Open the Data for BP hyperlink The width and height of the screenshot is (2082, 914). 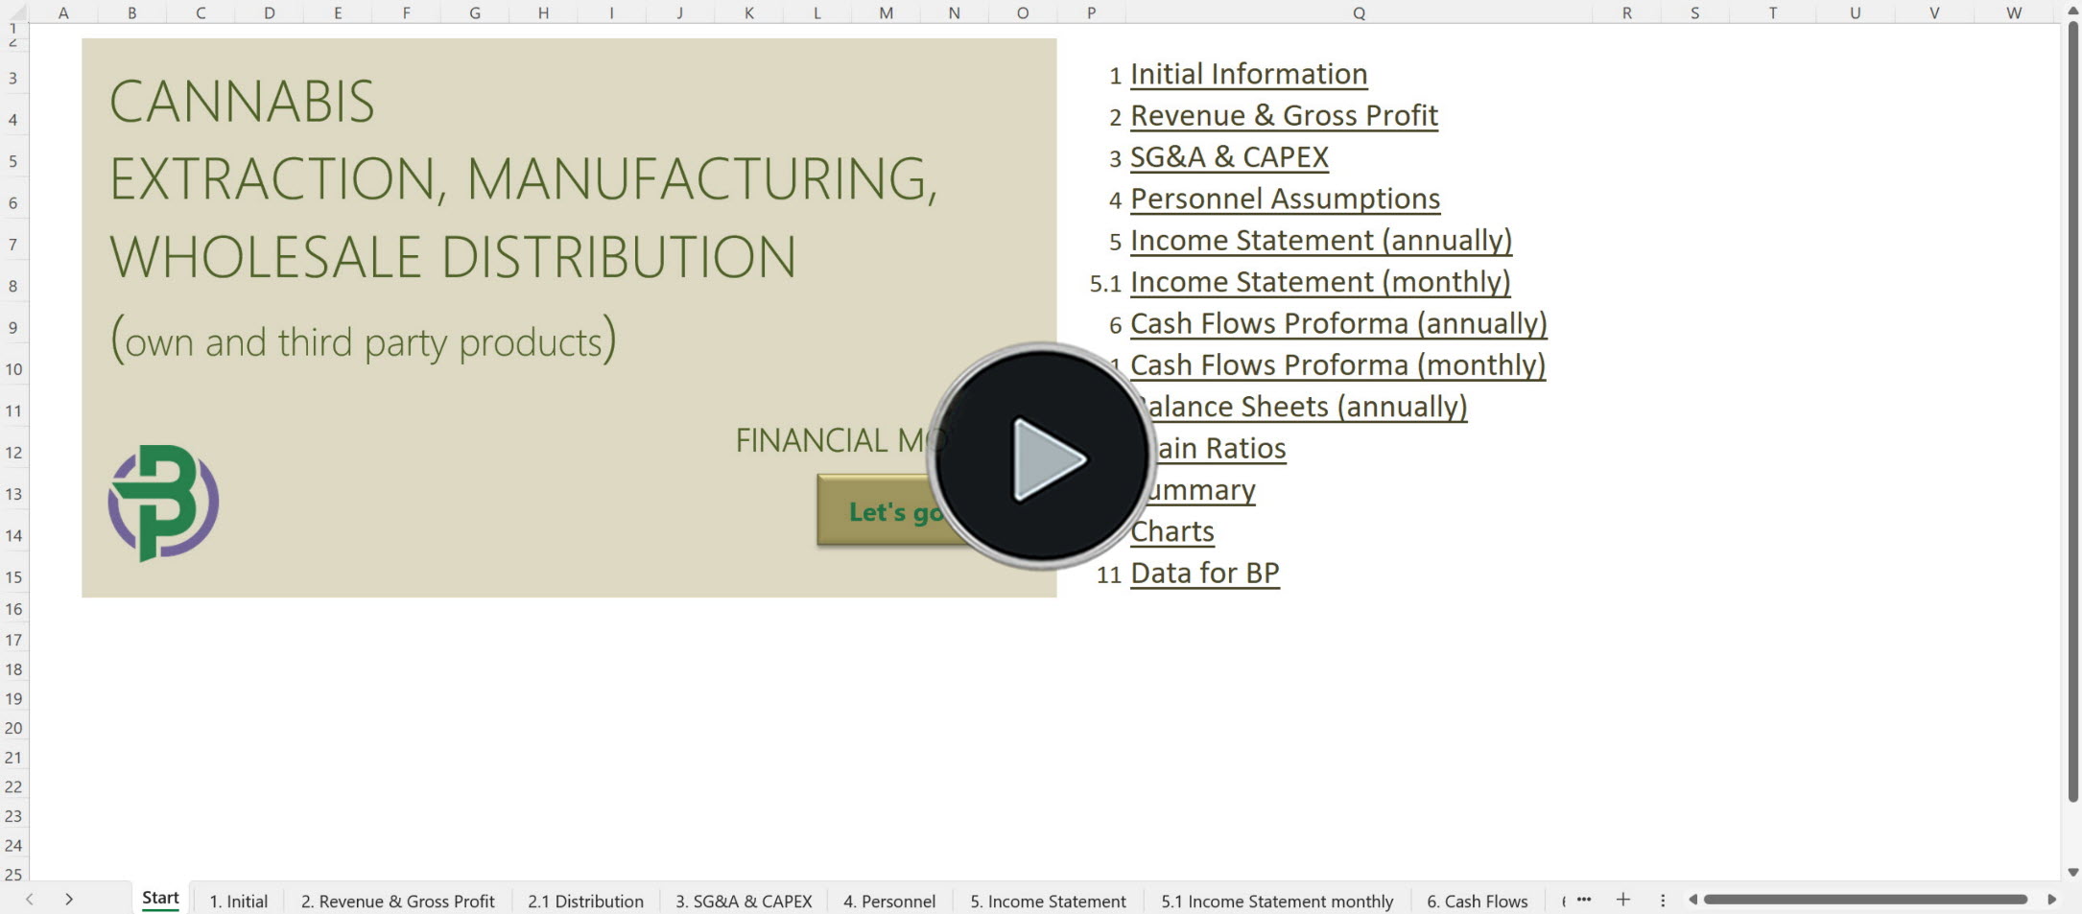click(1205, 573)
